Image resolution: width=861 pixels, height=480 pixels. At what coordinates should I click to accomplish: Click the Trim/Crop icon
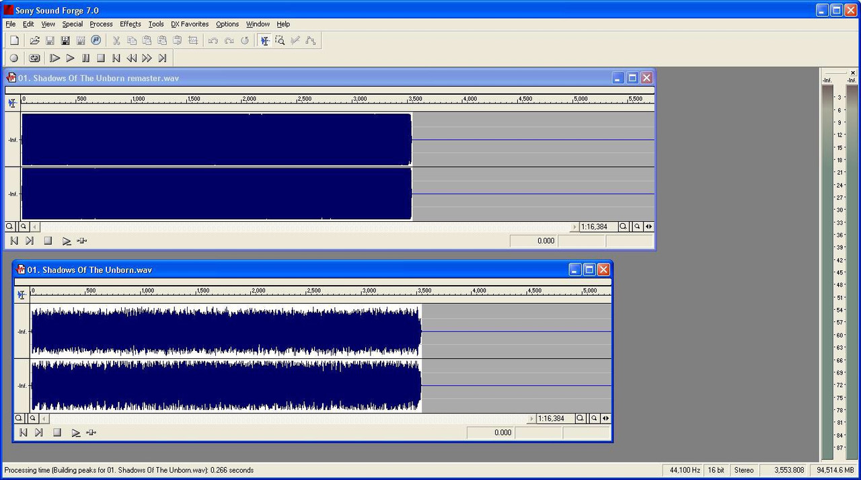[193, 40]
